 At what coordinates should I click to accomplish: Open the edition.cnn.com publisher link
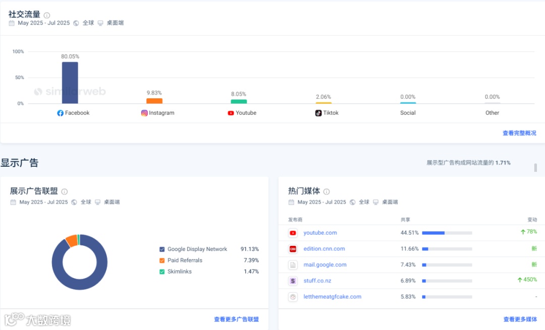tap(324, 249)
